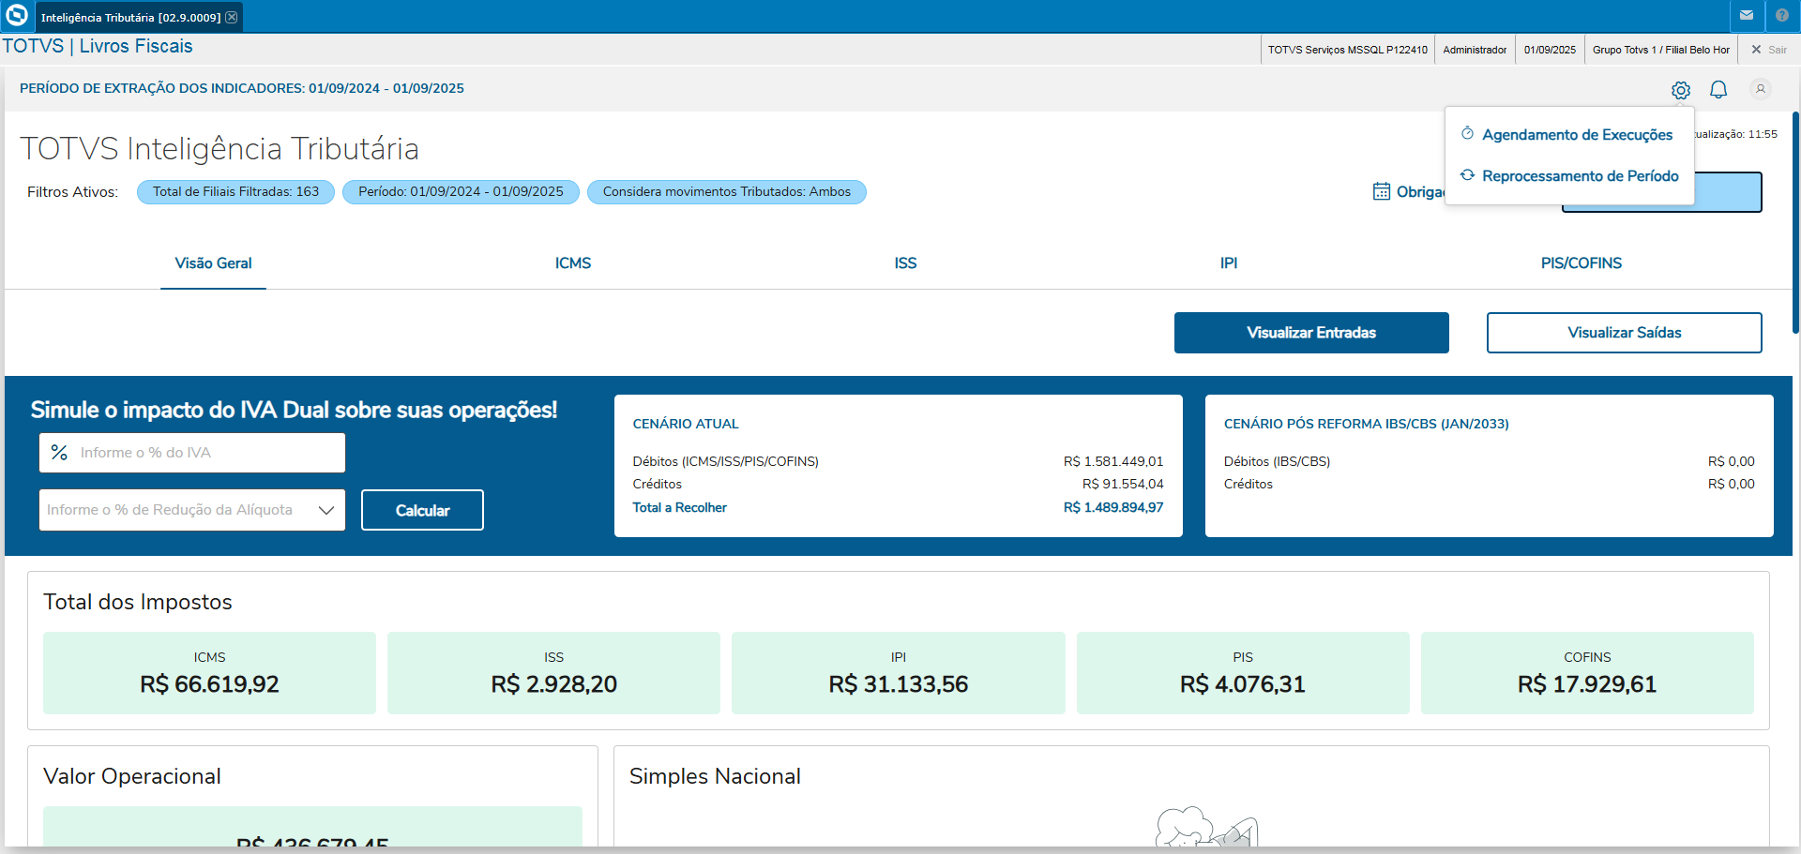
Task: Click the Administrador user entry
Action: tap(1475, 50)
